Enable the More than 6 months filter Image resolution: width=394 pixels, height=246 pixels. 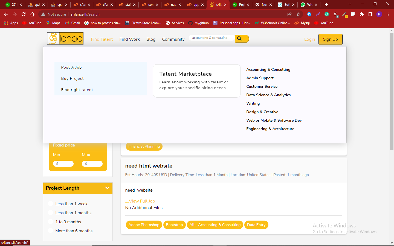point(51,231)
